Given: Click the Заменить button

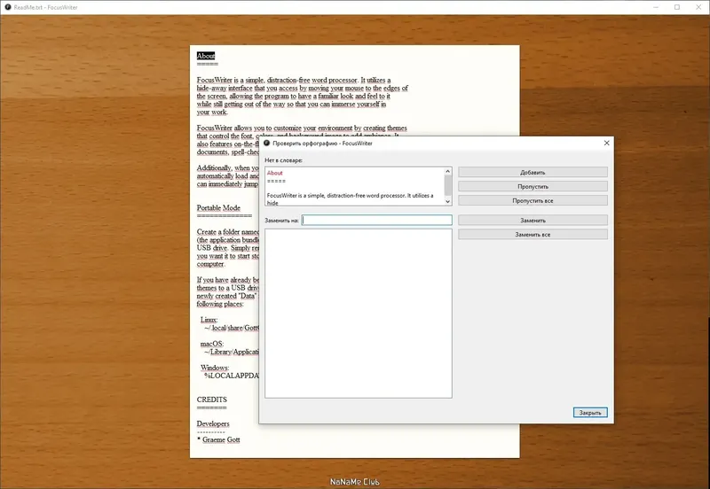Looking at the screenshot, I should pyautogui.click(x=532, y=220).
